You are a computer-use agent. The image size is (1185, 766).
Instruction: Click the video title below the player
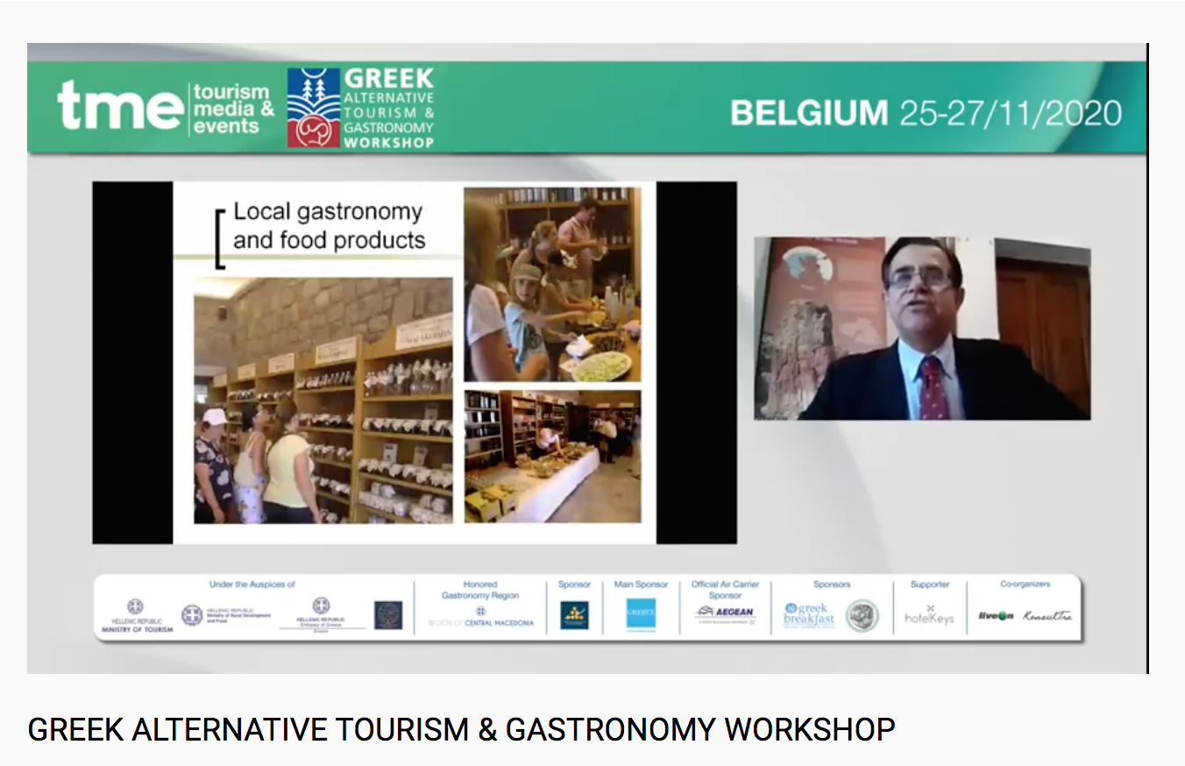[x=461, y=729]
